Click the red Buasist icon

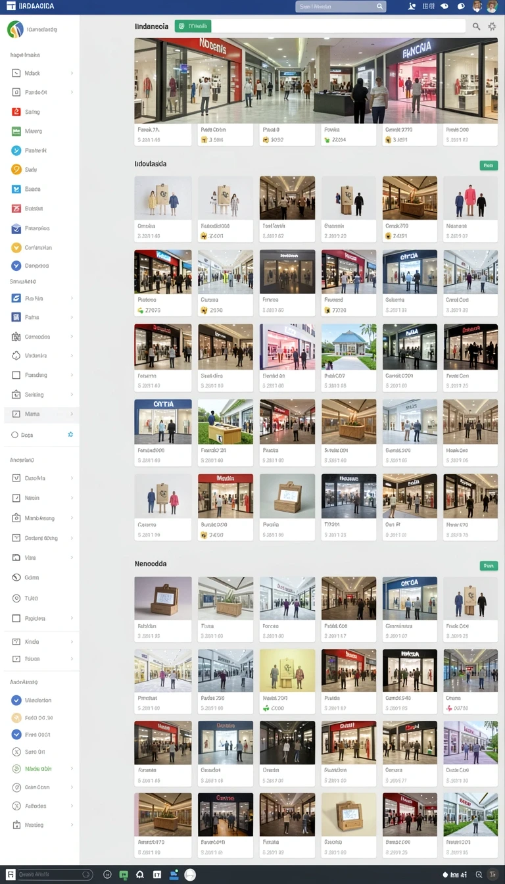[16, 209]
